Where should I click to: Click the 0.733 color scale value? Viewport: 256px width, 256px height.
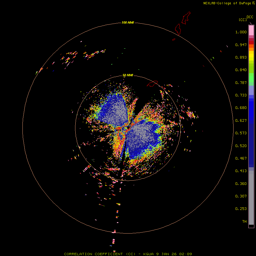pos(241,95)
